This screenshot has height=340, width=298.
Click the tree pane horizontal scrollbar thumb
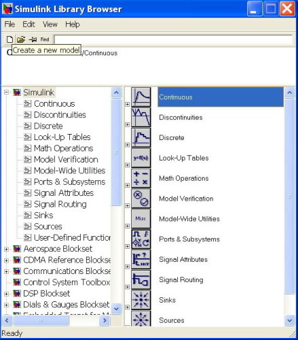41,320
